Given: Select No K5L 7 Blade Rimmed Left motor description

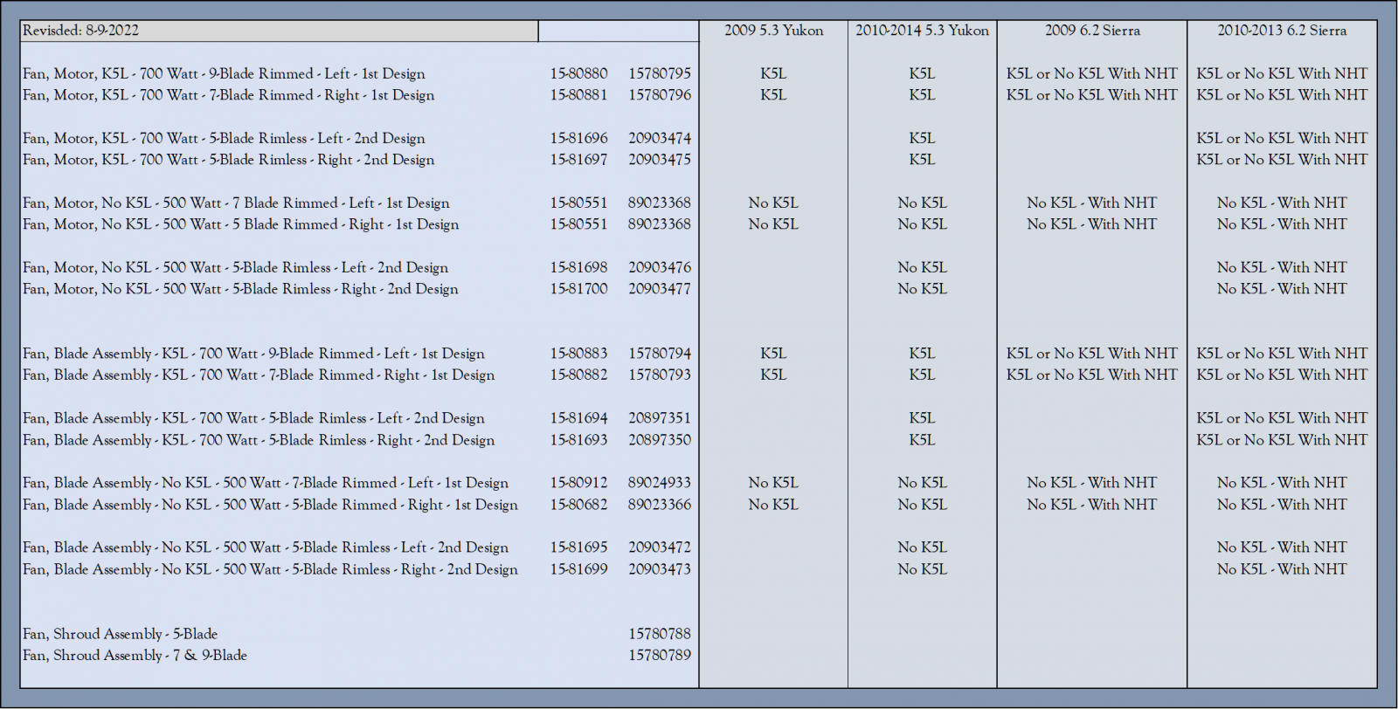Looking at the screenshot, I should [x=236, y=203].
